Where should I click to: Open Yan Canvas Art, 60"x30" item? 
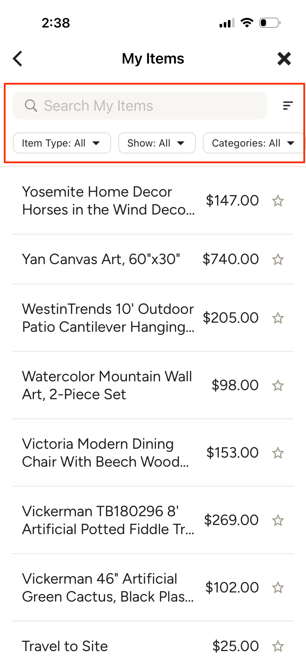(101, 259)
